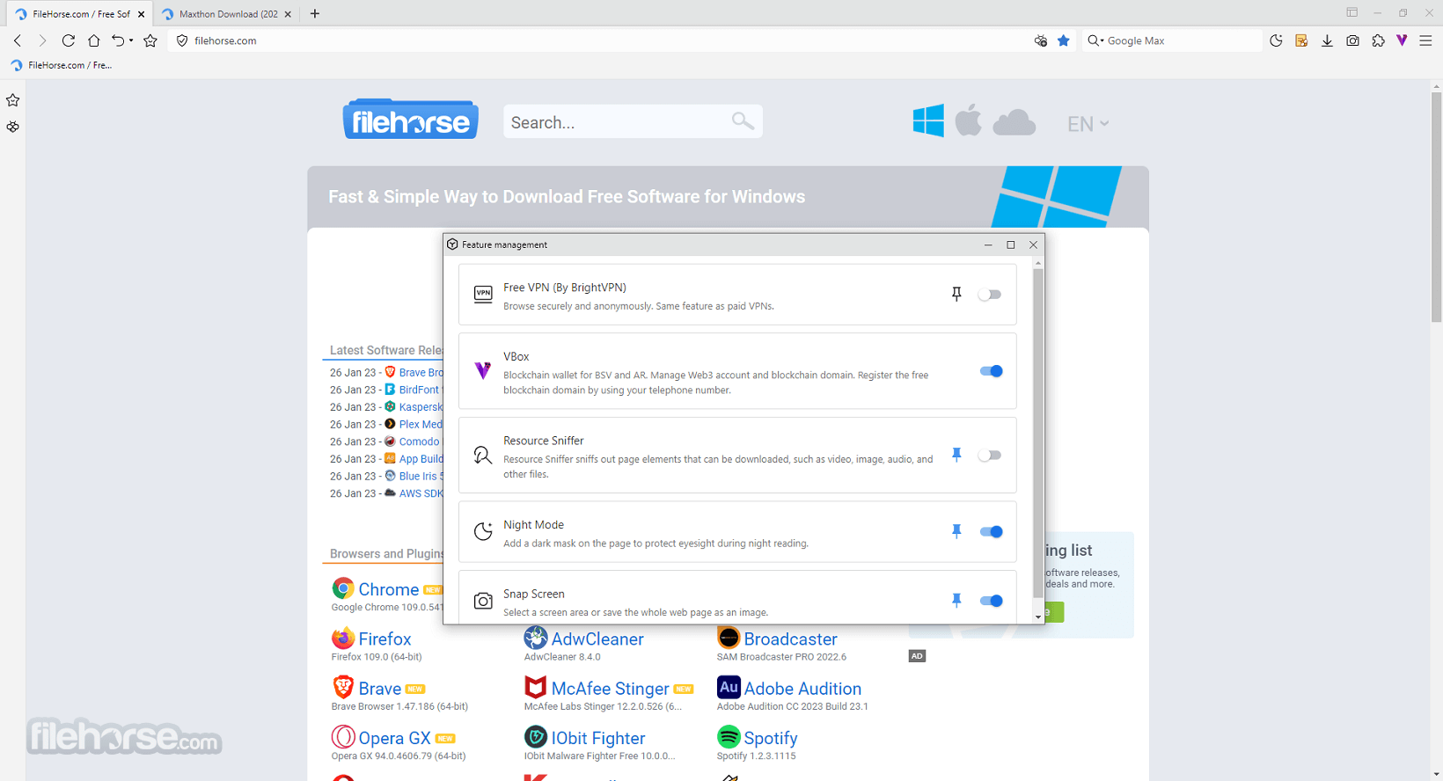Unpin the Snap Screen feature

coord(956,601)
